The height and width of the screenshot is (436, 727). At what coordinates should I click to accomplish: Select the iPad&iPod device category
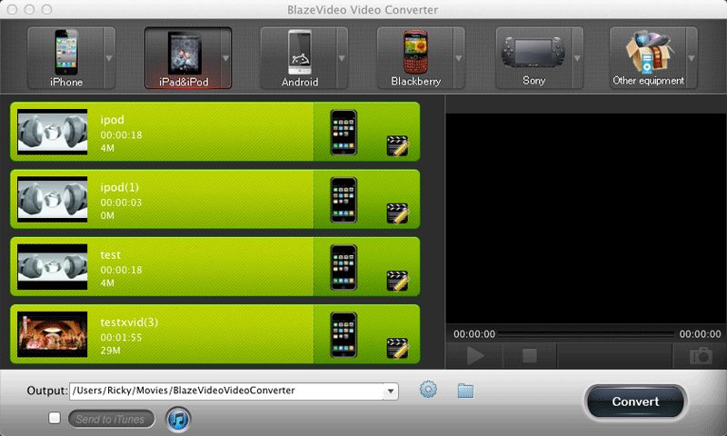coord(183,58)
